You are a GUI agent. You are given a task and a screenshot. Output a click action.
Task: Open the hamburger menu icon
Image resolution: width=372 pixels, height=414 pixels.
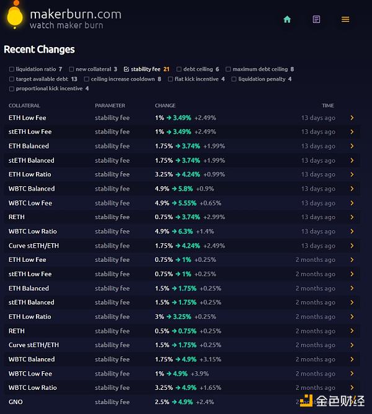(x=345, y=19)
